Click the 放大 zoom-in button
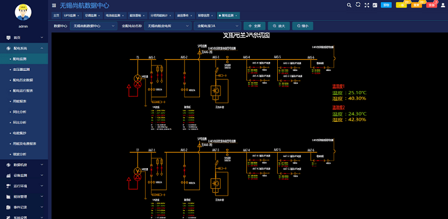 pos(278,26)
